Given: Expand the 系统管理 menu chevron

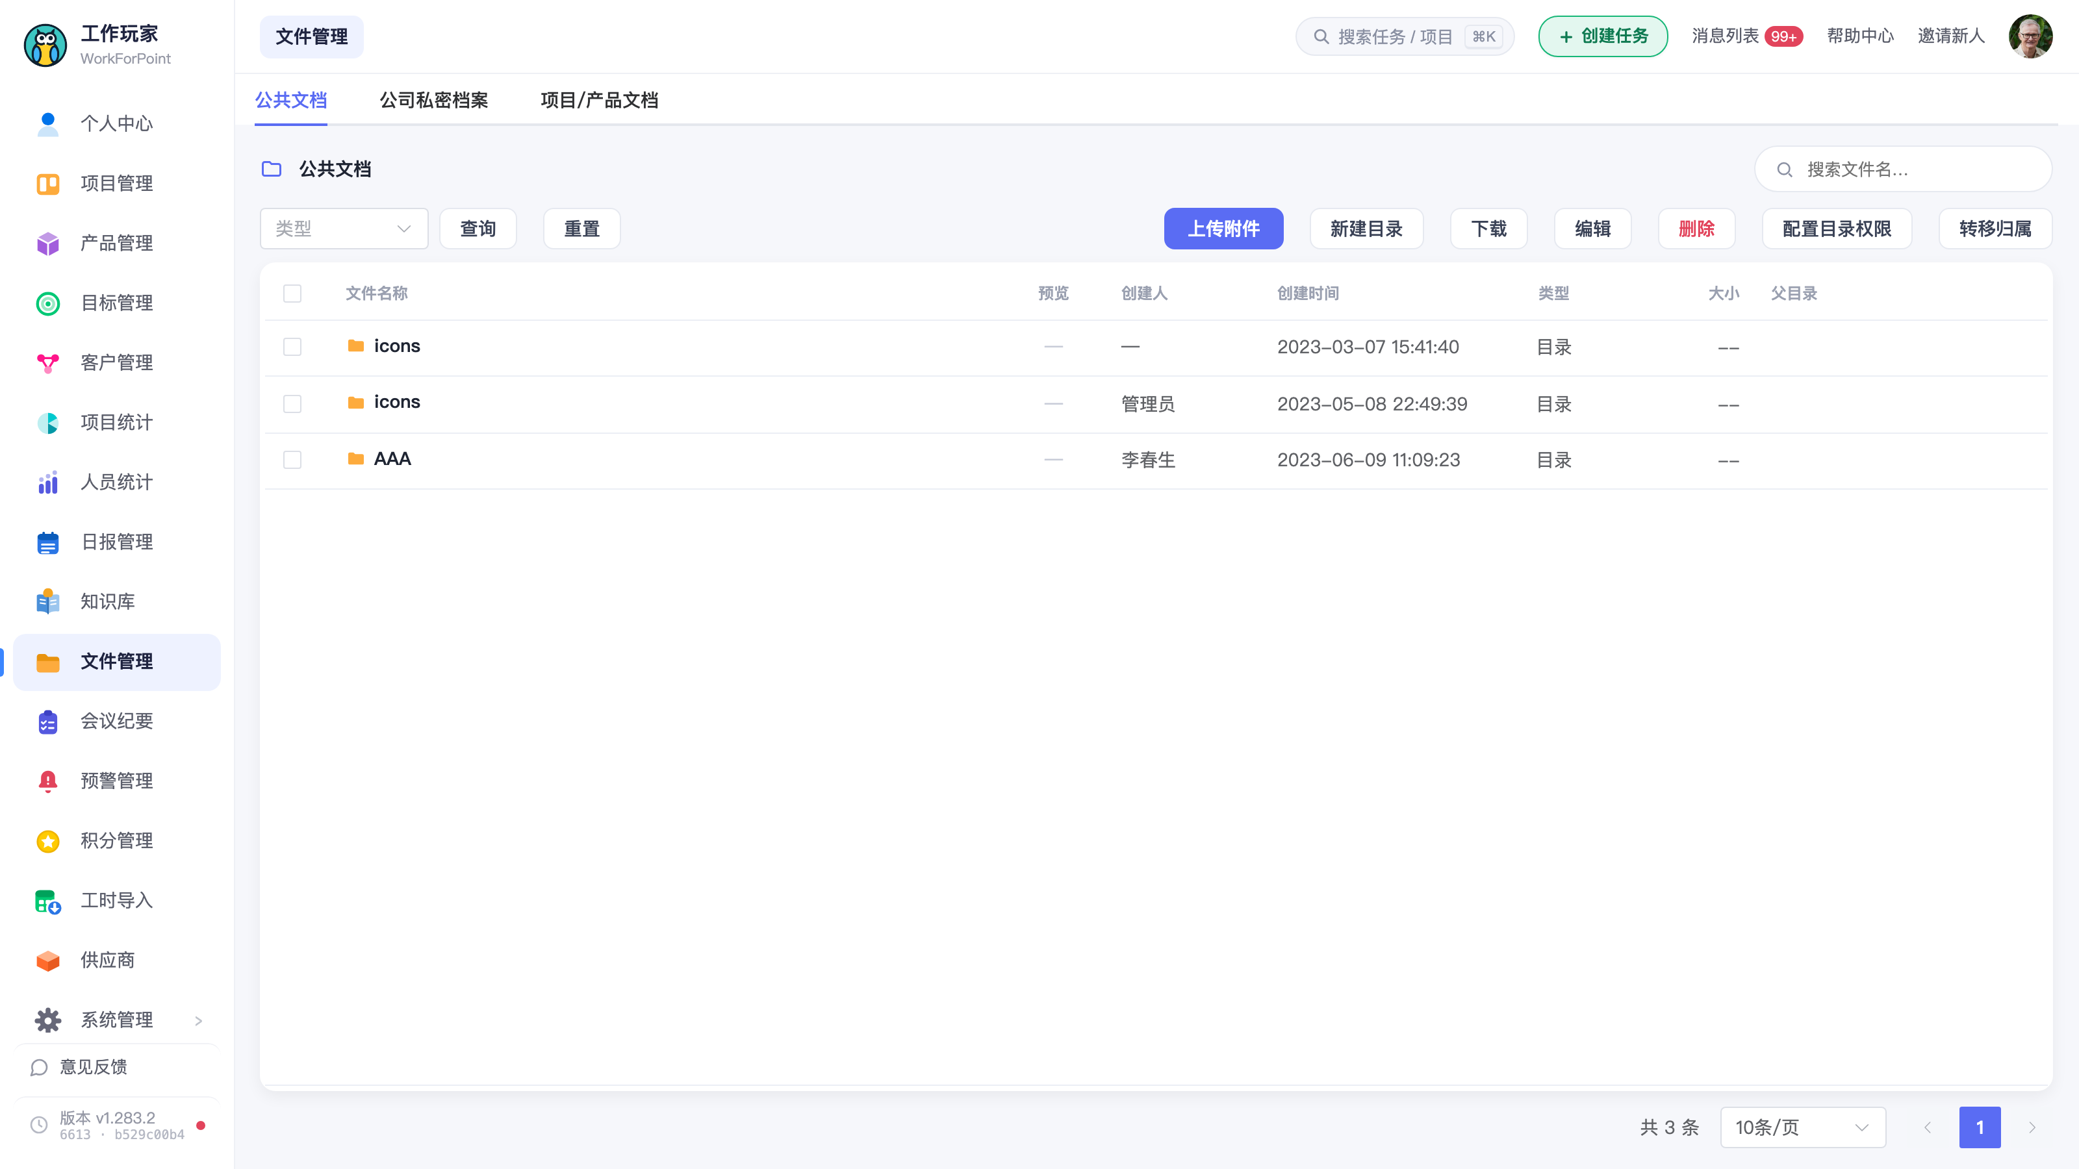Looking at the screenshot, I should click(x=199, y=1020).
